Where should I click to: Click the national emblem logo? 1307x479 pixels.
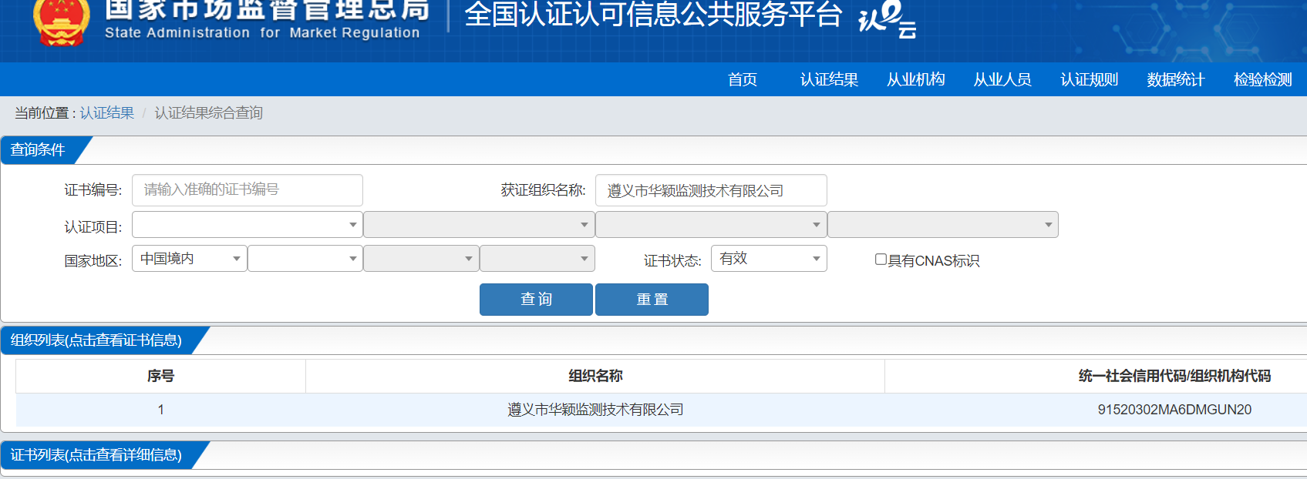point(62,22)
